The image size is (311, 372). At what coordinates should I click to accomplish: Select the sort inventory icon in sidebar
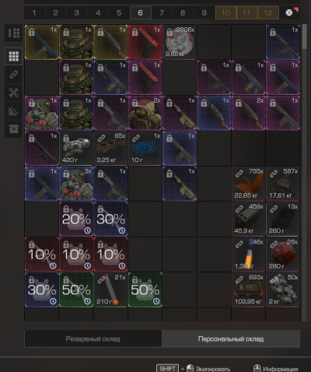13,33
